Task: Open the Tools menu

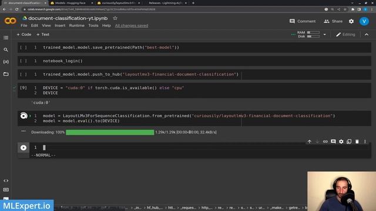Action: click(93, 25)
